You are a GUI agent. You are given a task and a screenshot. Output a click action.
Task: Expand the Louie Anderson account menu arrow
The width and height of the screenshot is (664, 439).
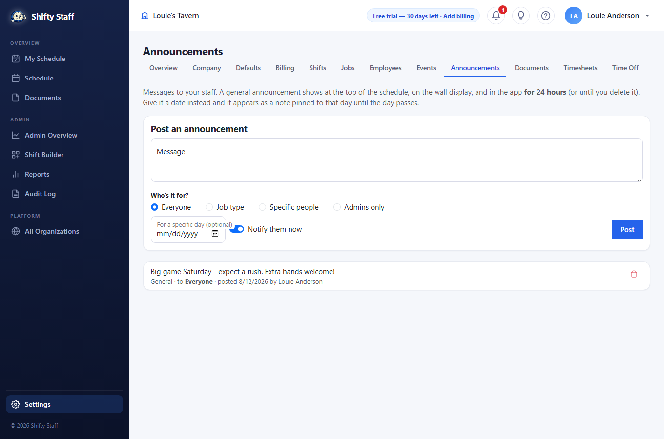coord(647,16)
